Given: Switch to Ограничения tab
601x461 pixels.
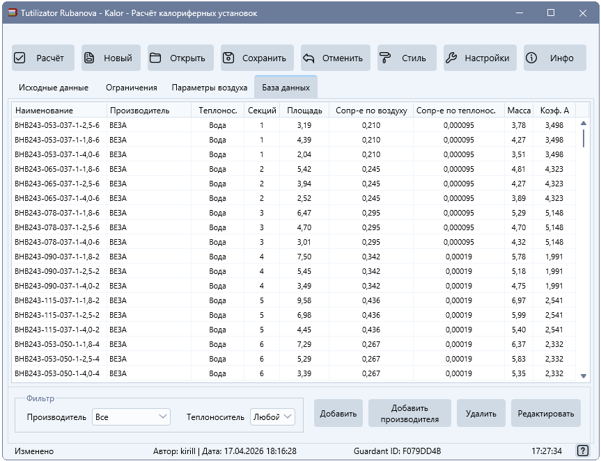Looking at the screenshot, I should click(132, 88).
